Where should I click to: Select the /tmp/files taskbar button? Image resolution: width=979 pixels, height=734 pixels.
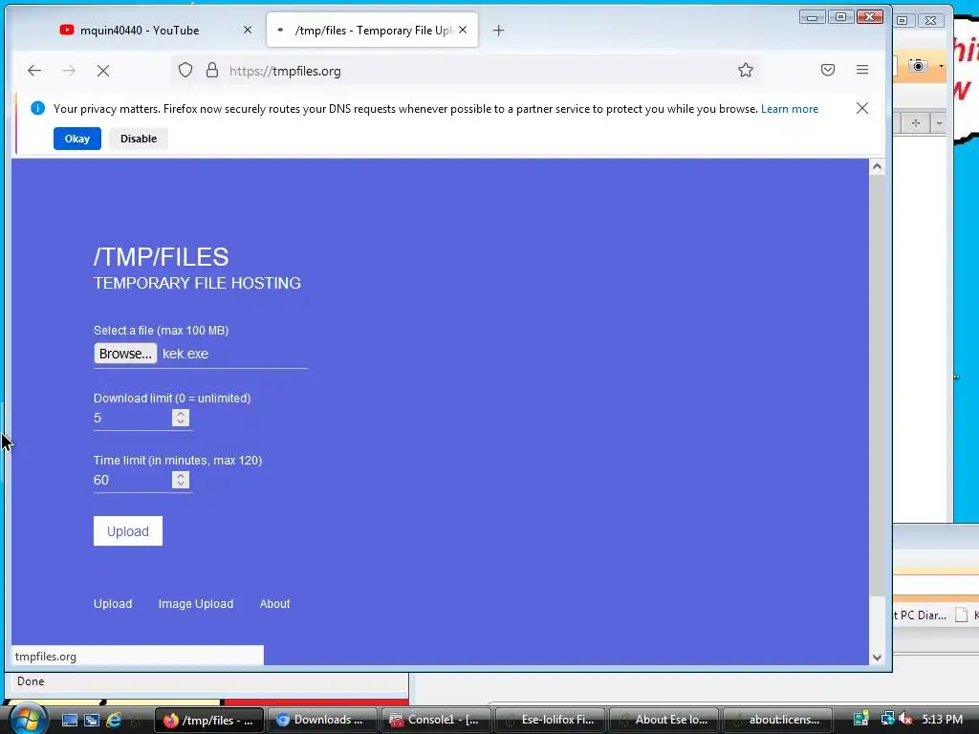coord(209,721)
